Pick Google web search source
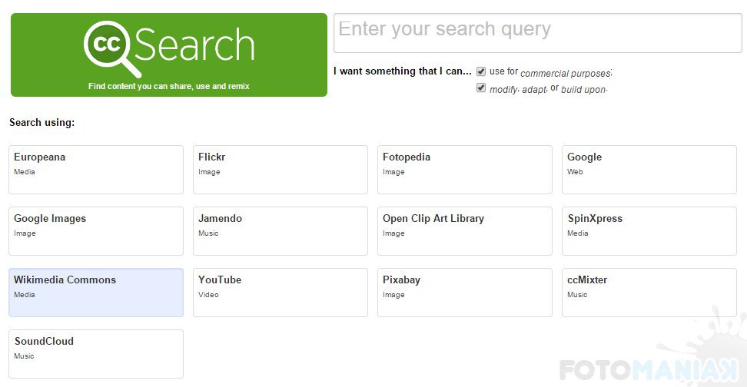747x387 pixels. pyautogui.click(x=649, y=169)
